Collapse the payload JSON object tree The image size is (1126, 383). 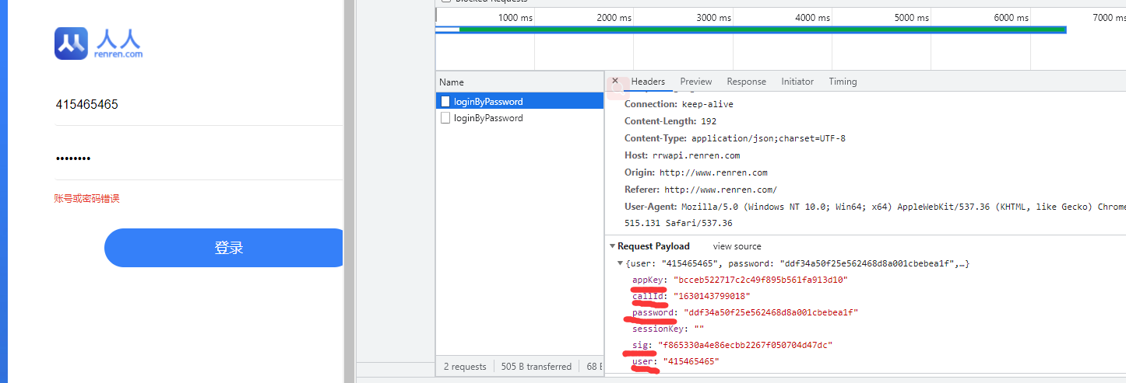[620, 263]
